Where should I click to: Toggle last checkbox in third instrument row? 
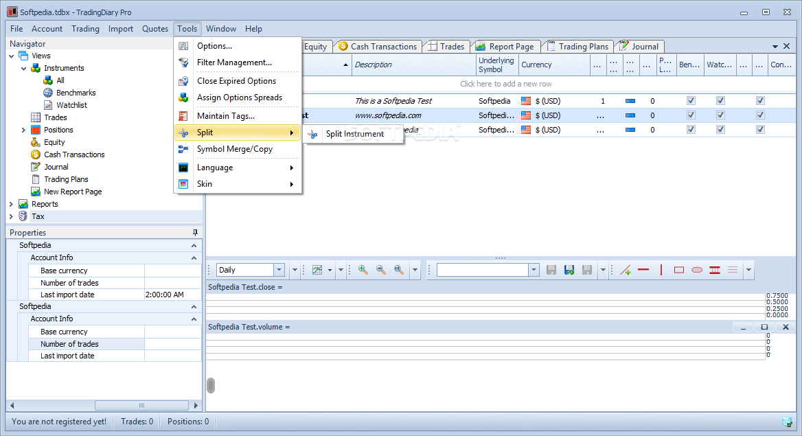coord(761,130)
